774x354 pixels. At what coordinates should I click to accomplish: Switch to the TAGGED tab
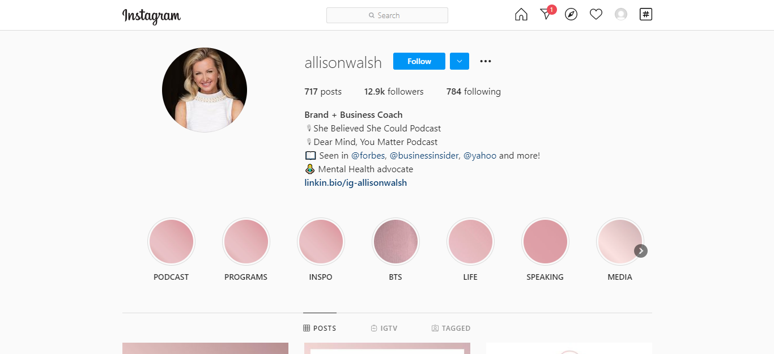(451, 328)
